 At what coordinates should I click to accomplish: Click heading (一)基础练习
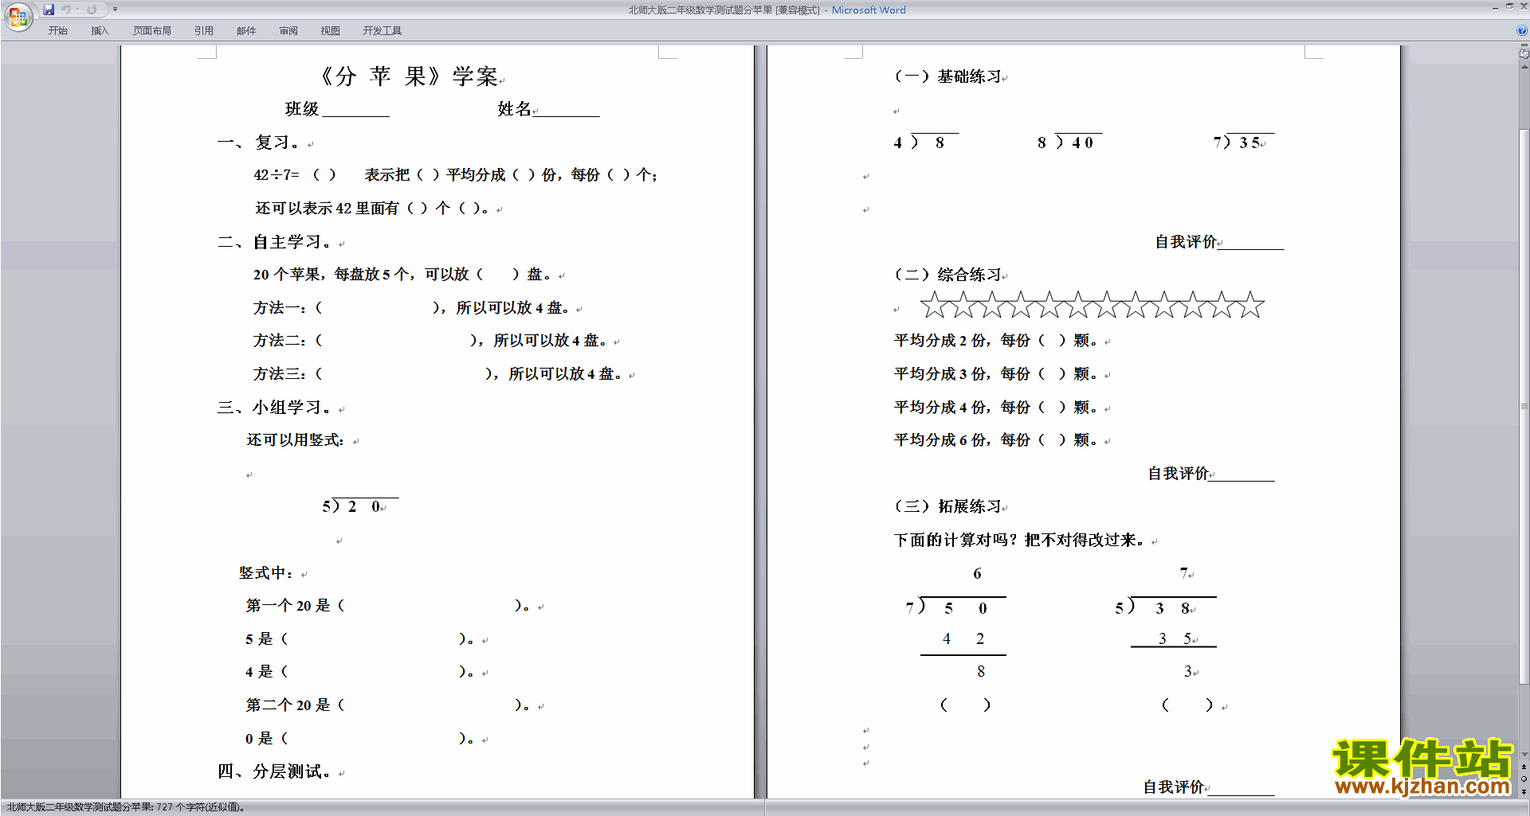947,76
